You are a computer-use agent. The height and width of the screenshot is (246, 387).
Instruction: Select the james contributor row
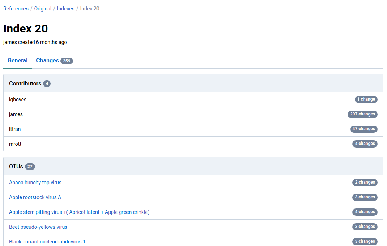click(x=16, y=114)
